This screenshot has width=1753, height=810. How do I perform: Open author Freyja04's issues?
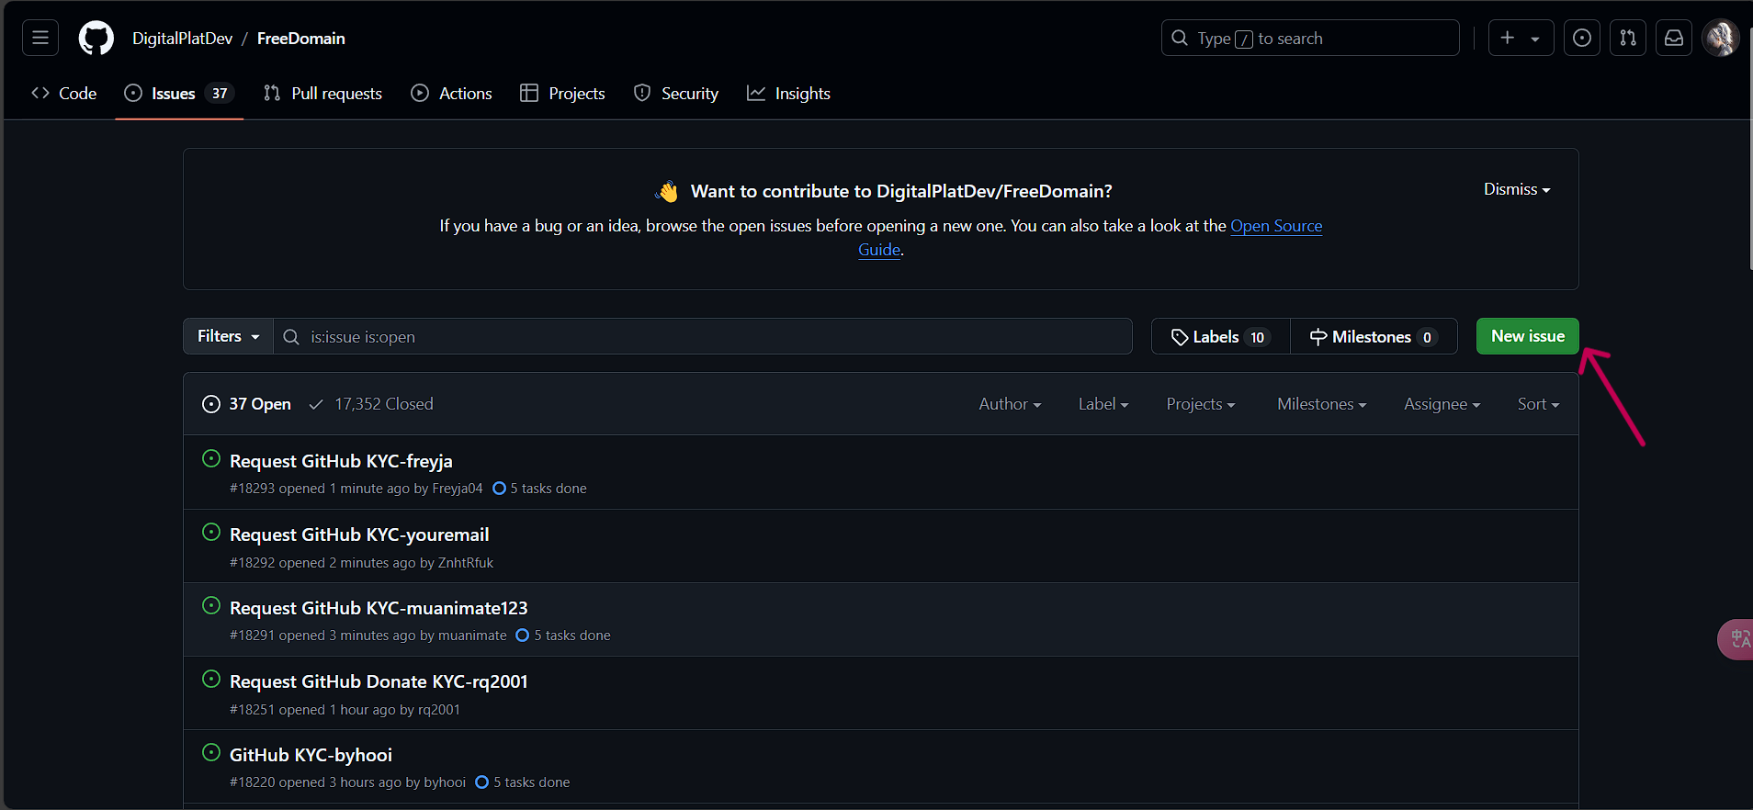[457, 489]
